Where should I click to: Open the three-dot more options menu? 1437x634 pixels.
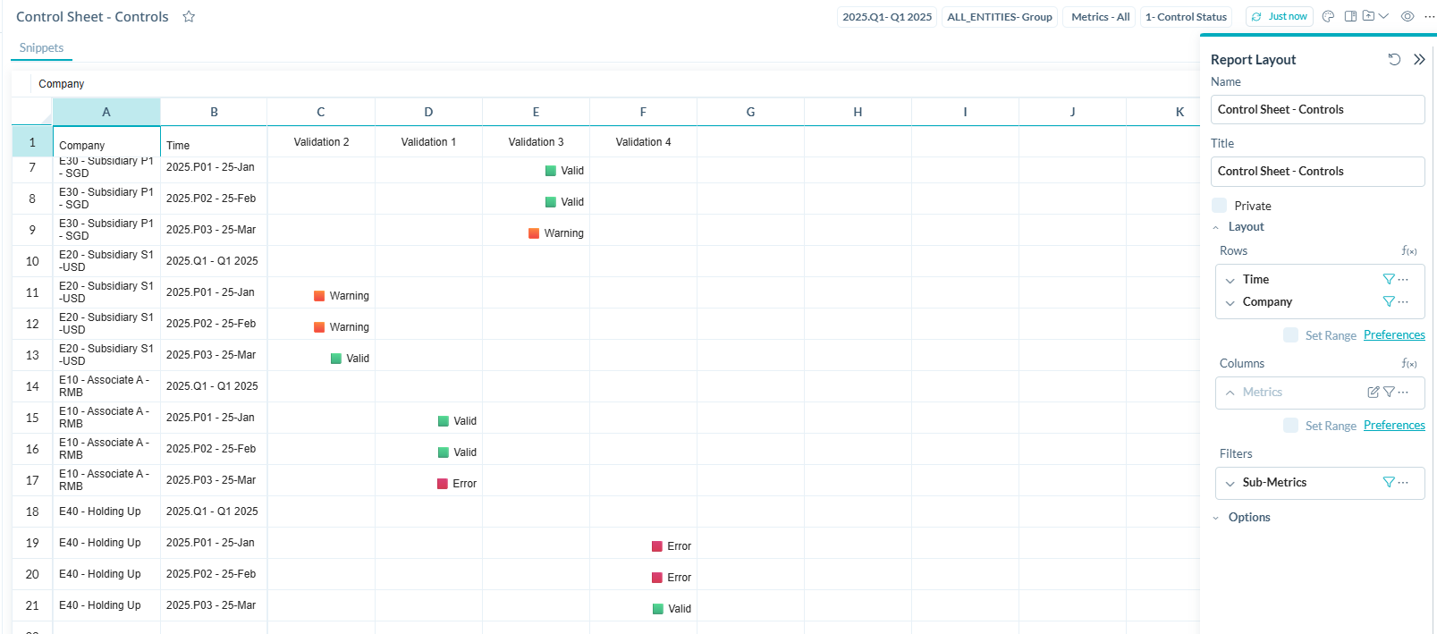pos(1429,16)
